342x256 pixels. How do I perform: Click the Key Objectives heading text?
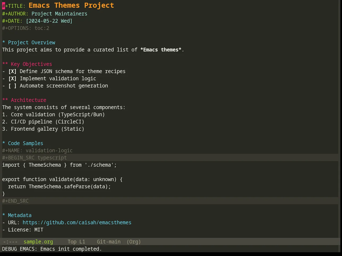click(32, 64)
